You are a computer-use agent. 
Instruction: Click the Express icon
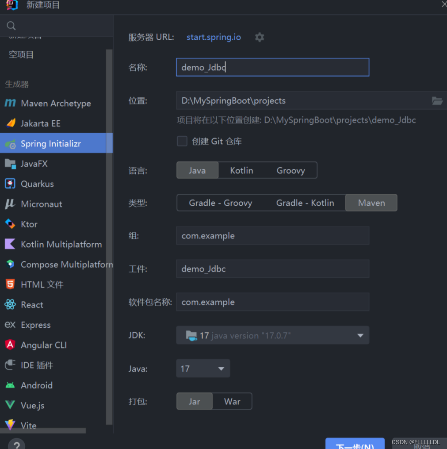(10, 325)
